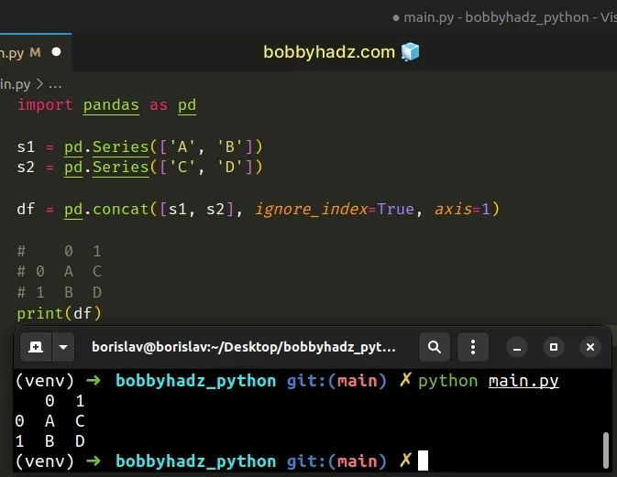Click bobbyhadz.com title text
This screenshot has width=617, height=477.
329,52
